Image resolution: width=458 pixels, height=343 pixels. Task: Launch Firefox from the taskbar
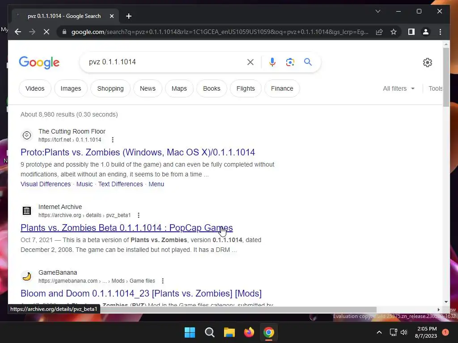click(249, 332)
